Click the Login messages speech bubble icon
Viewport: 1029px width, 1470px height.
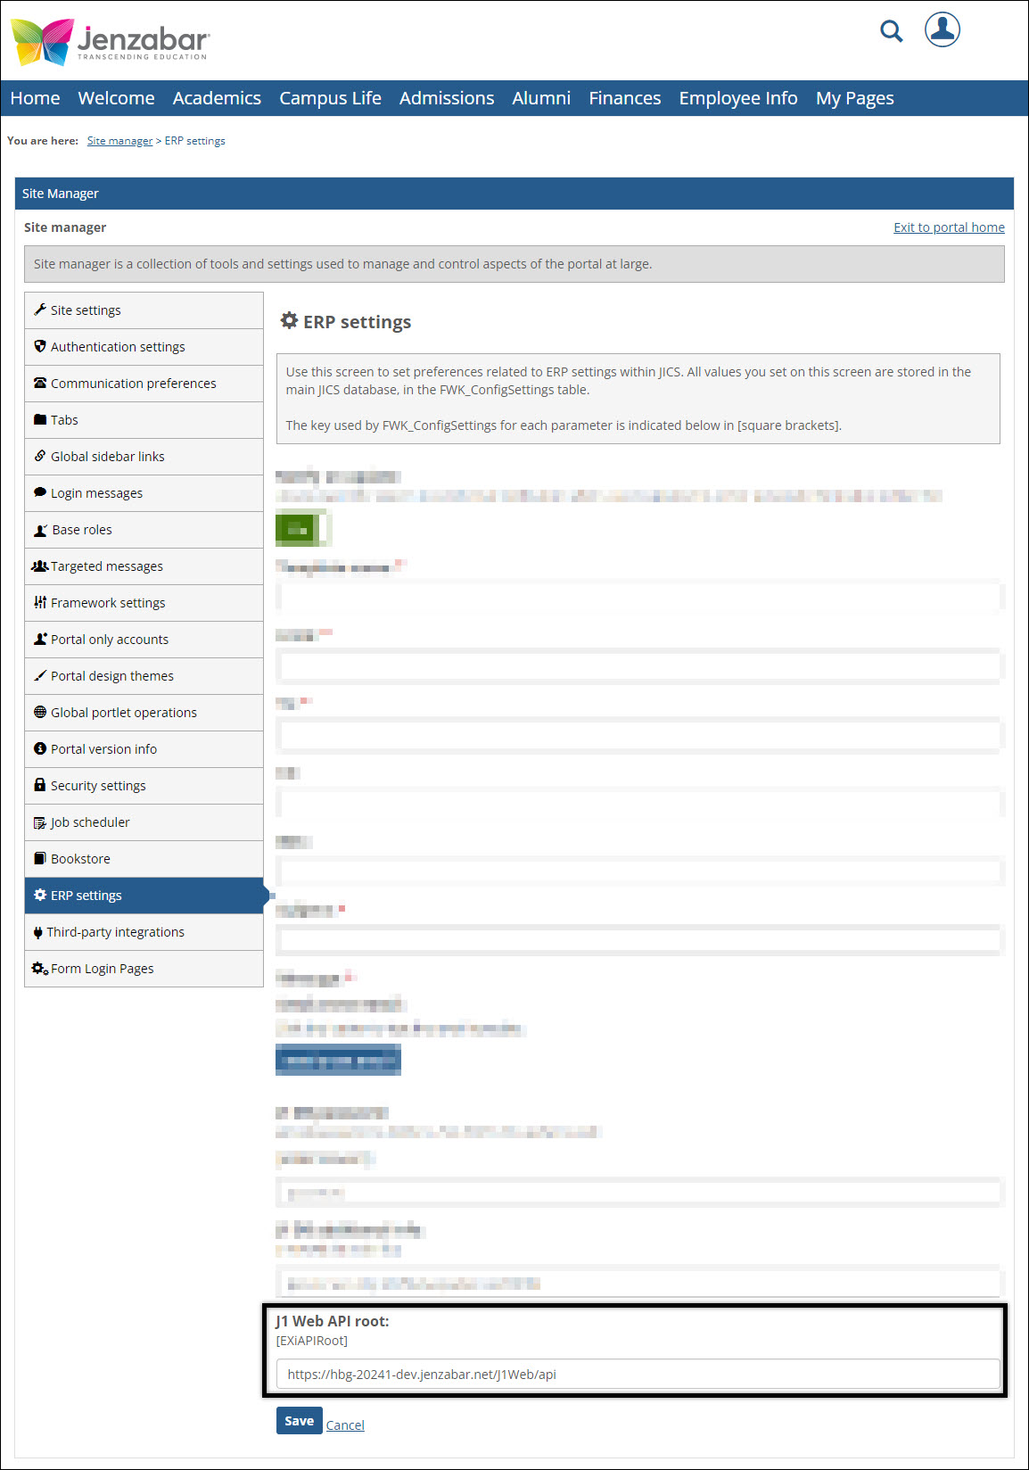tap(40, 492)
